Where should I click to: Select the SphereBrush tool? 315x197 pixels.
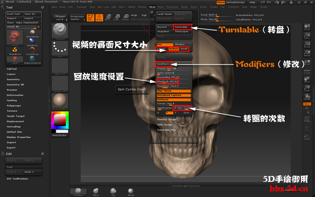tap(33, 34)
